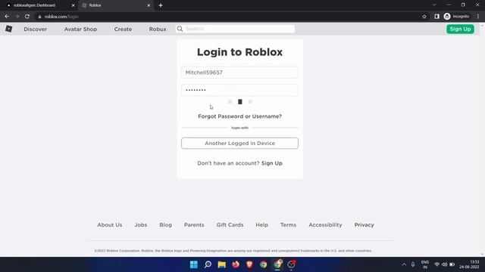The height and width of the screenshot is (272, 485).
Task: Click the Roblox logo icon
Action: point(8,29)
